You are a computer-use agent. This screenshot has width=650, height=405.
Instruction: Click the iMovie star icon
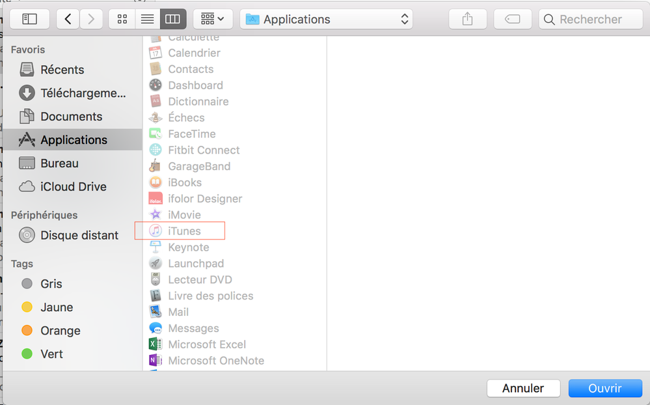click(x=156, y=214)
